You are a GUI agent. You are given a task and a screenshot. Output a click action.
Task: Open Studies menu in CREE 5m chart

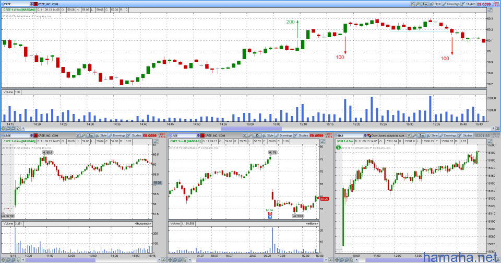135,135
